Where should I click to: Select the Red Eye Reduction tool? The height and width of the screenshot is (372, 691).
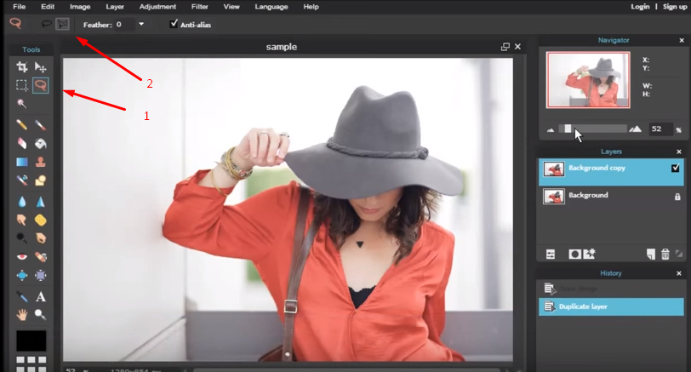pos(21,256)
